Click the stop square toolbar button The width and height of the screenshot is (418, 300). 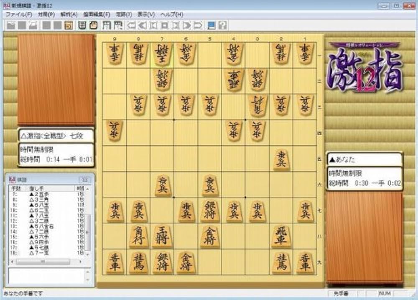click(x=165, y=25)
